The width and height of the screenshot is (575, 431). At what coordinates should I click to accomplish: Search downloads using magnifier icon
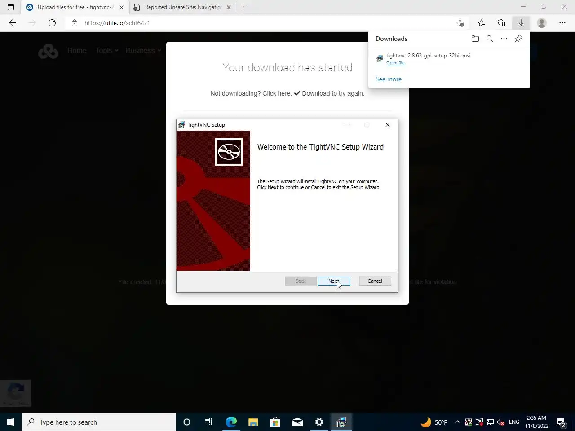pos(490,39)
